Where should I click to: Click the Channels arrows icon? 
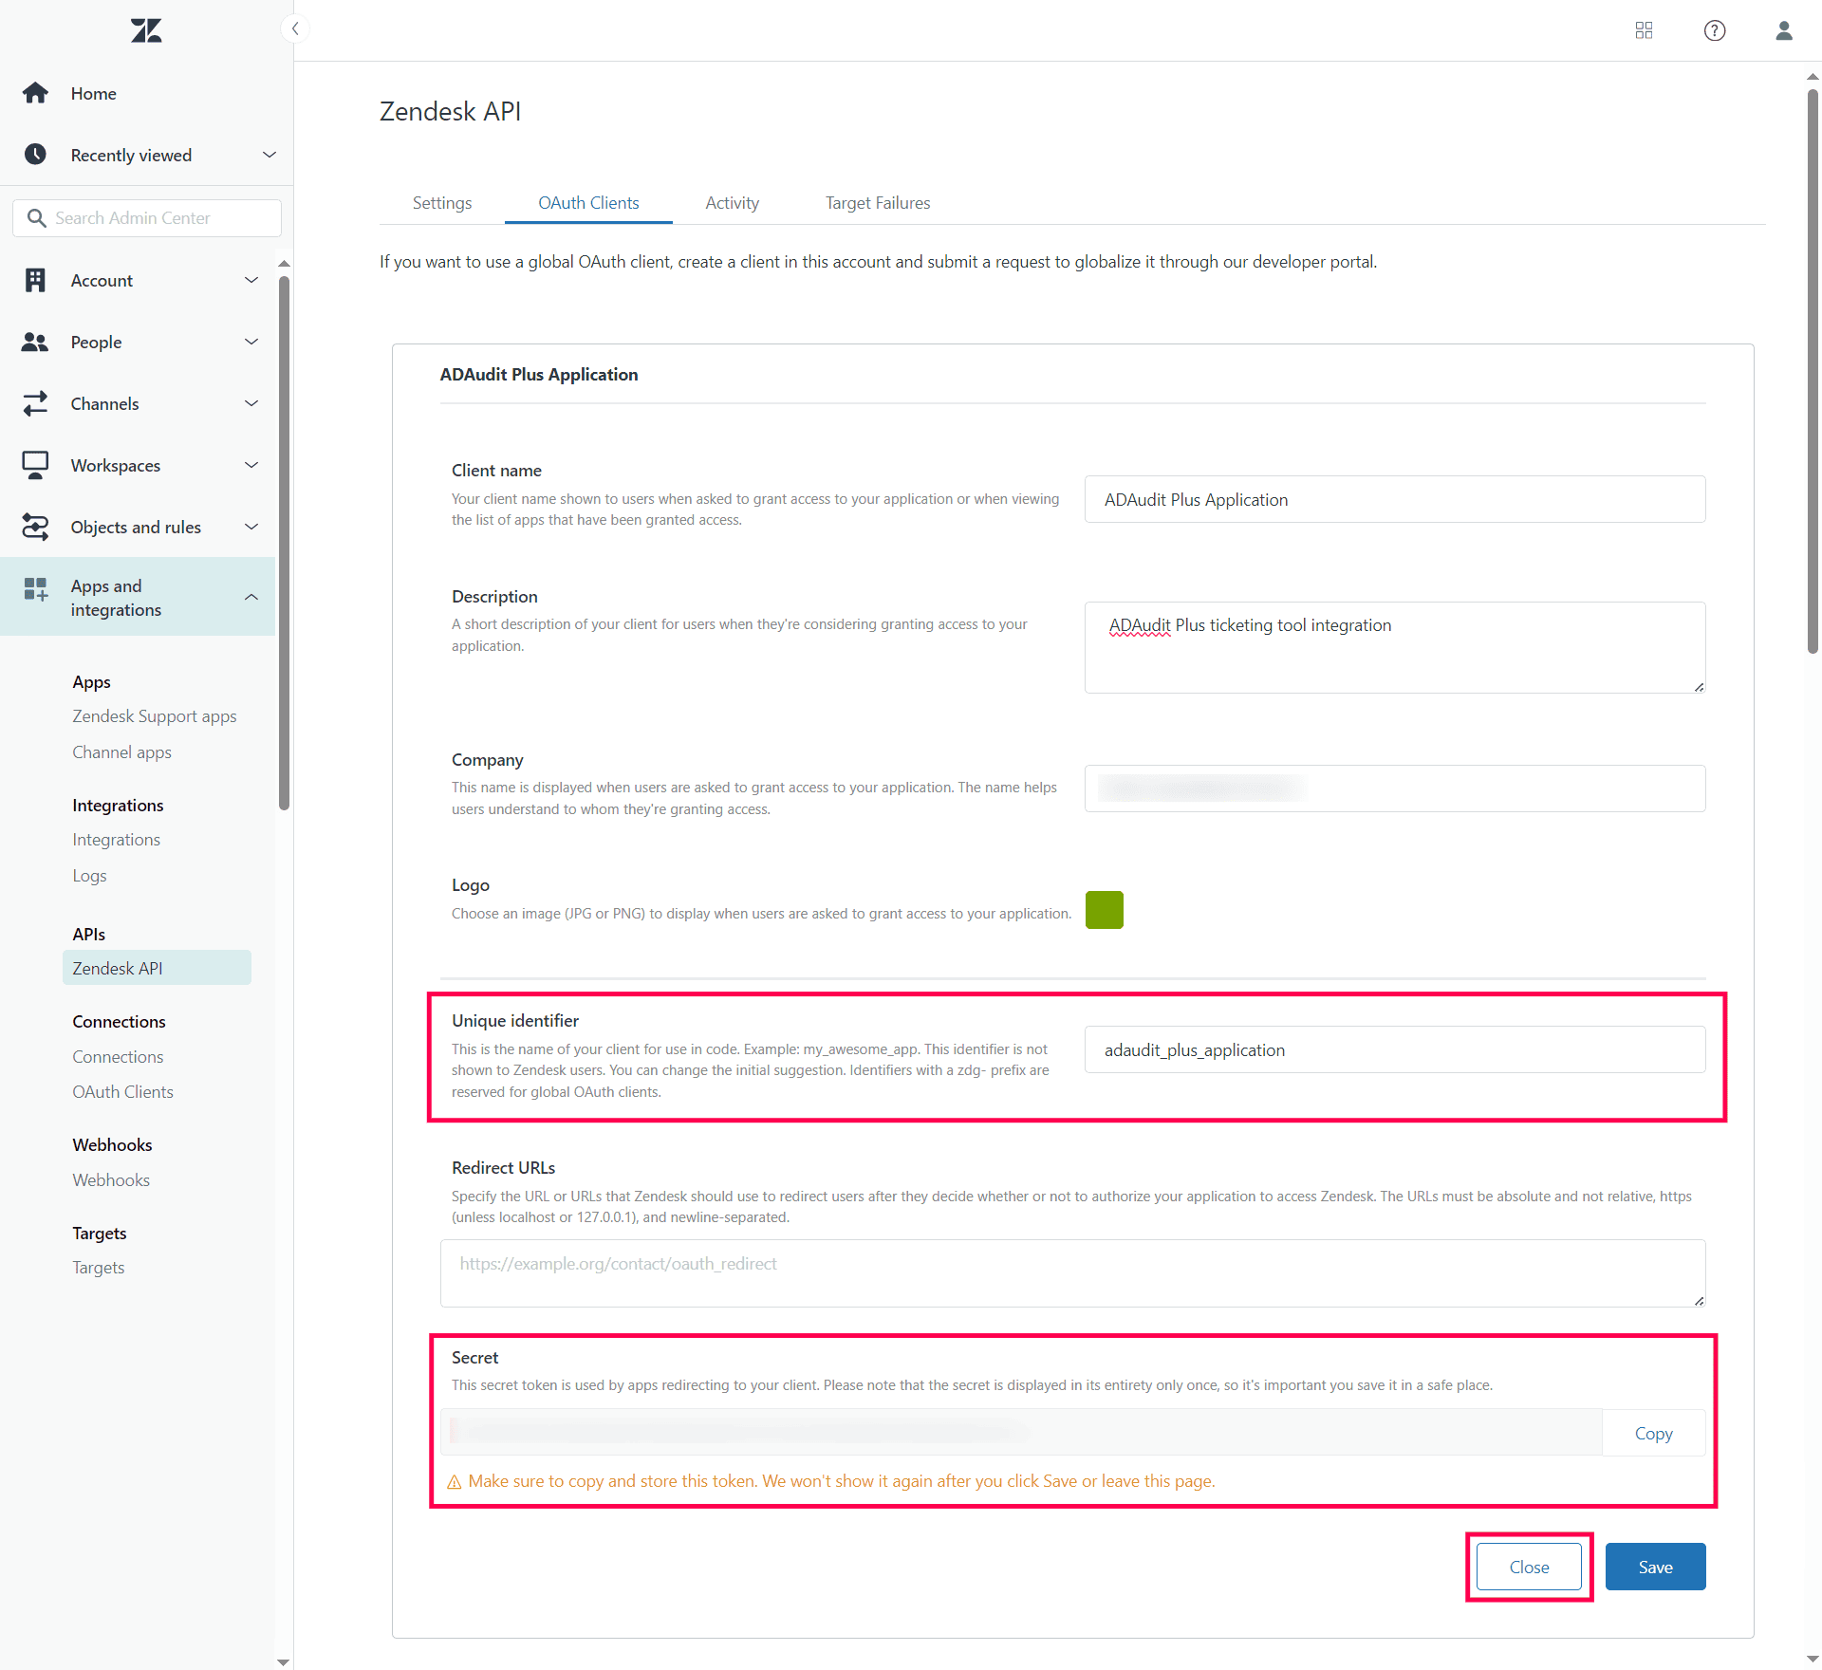pos(35,403)
